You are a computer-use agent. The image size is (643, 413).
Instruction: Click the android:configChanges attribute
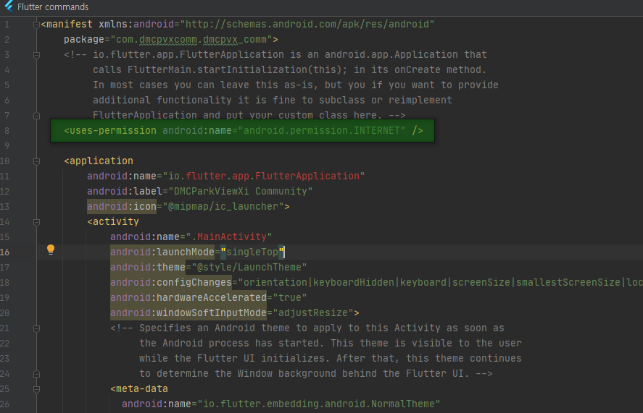[x=170, y=282]
